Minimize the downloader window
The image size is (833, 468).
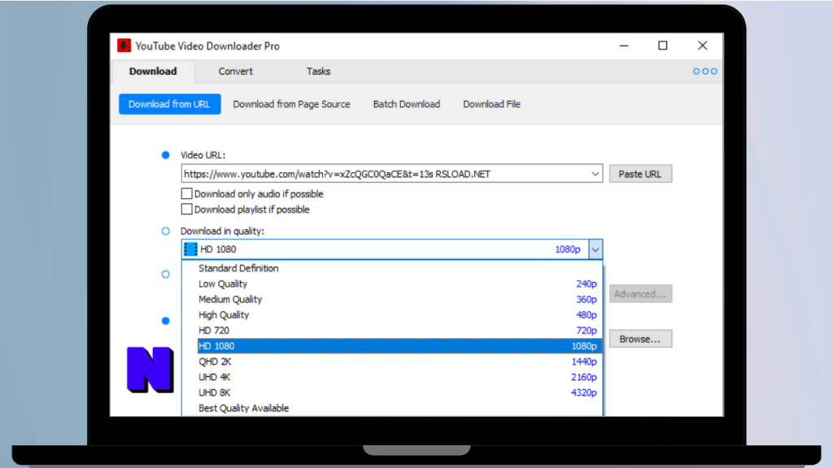tap(624, 45)
